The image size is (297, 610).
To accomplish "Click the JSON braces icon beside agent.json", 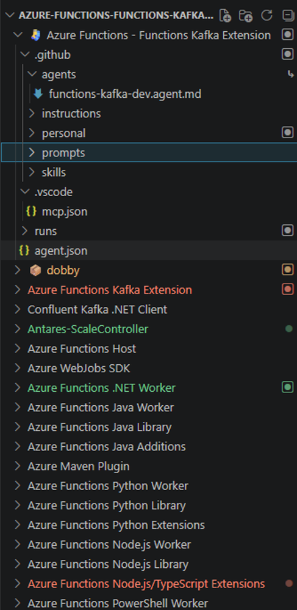I will (24, 251).
